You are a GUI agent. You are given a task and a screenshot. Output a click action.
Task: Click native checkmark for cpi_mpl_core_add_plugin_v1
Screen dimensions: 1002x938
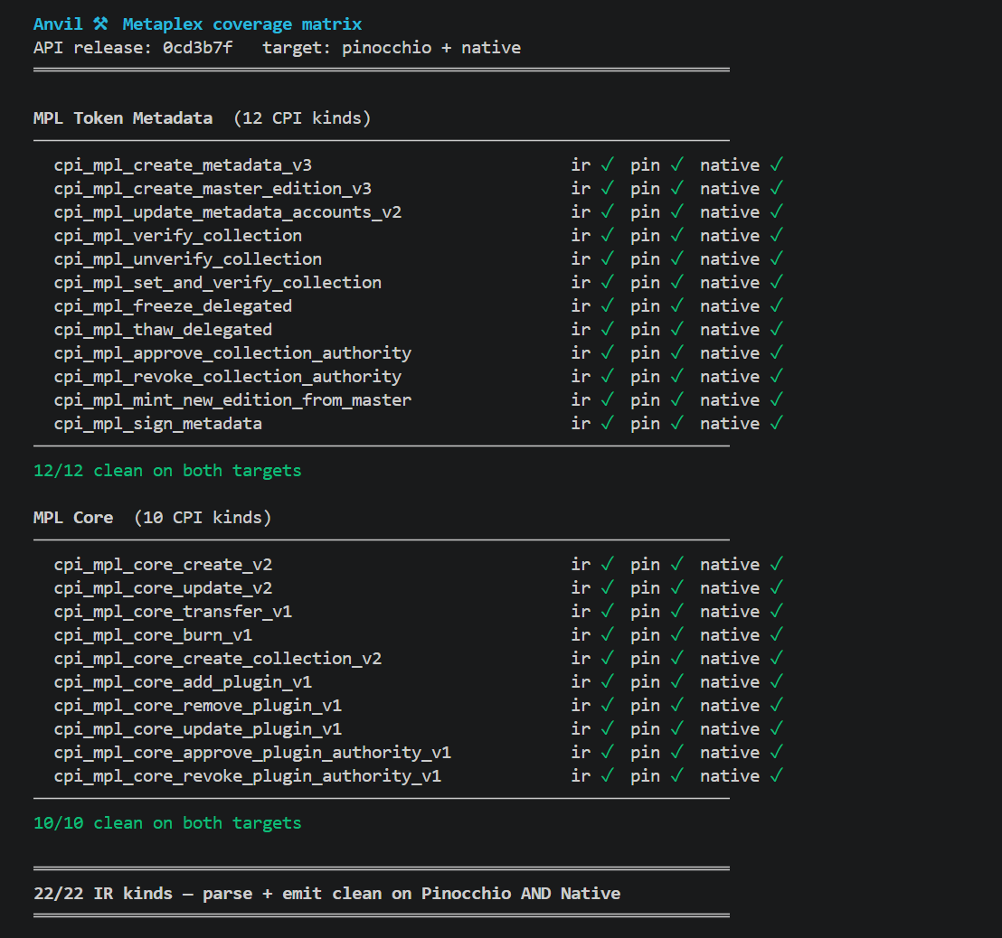[777, 682]
